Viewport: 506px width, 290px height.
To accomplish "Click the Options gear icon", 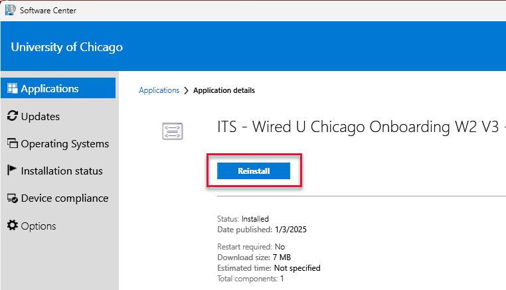I will tap(12, 225).
